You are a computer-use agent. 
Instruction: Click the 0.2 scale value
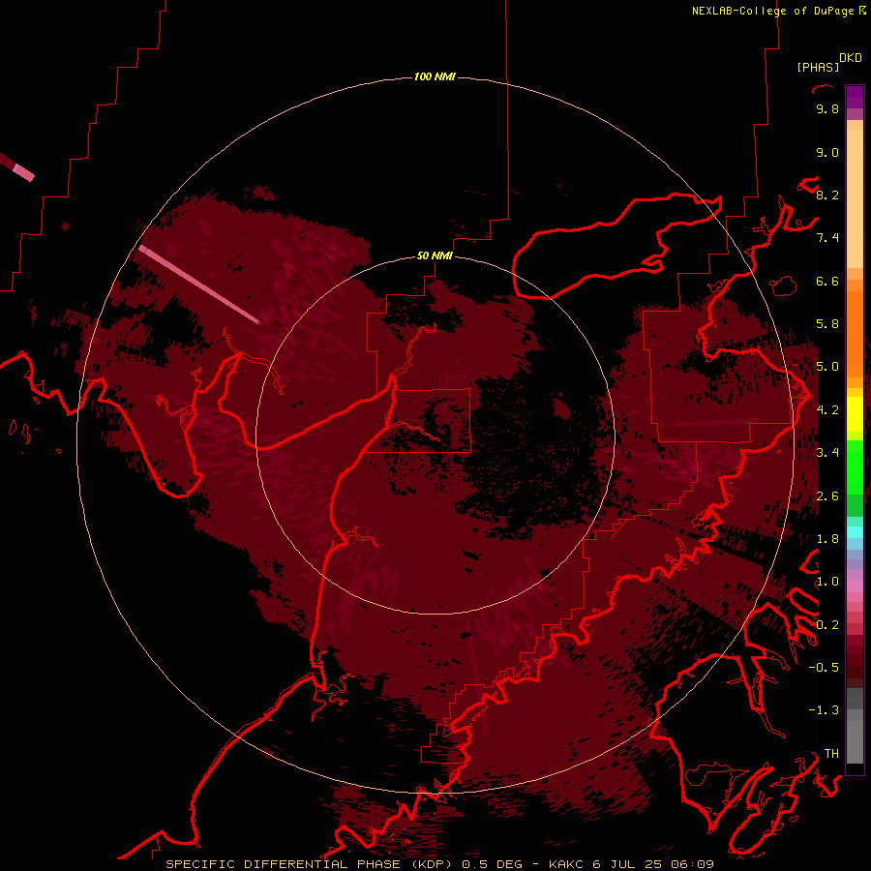(827, 625)
